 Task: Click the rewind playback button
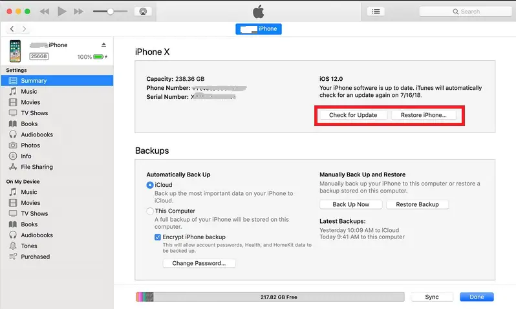point(45,12)
